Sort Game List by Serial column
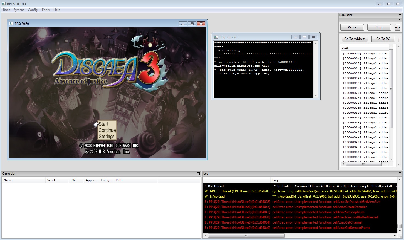This screenshot has width=404, height=240. coord(51,180)
